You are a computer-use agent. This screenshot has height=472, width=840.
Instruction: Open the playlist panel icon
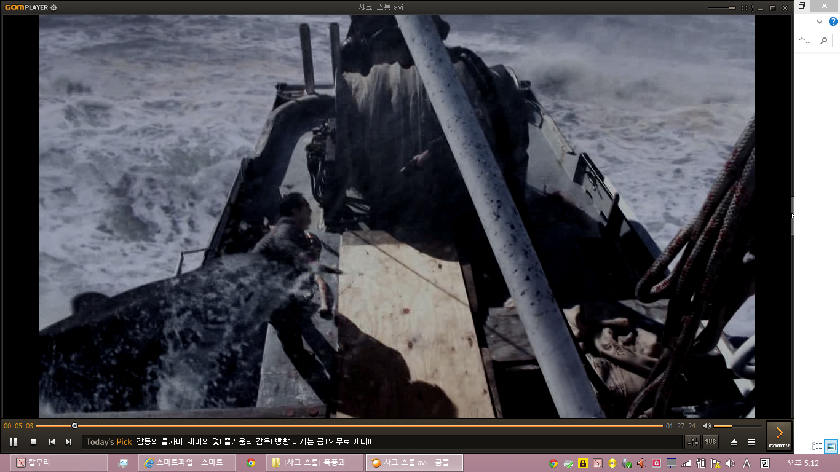751,442
